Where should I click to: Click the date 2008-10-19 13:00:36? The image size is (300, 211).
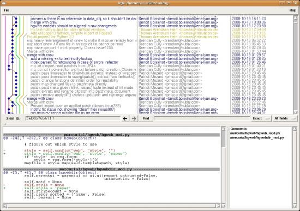pyautogui.click(x=249, y=22)
